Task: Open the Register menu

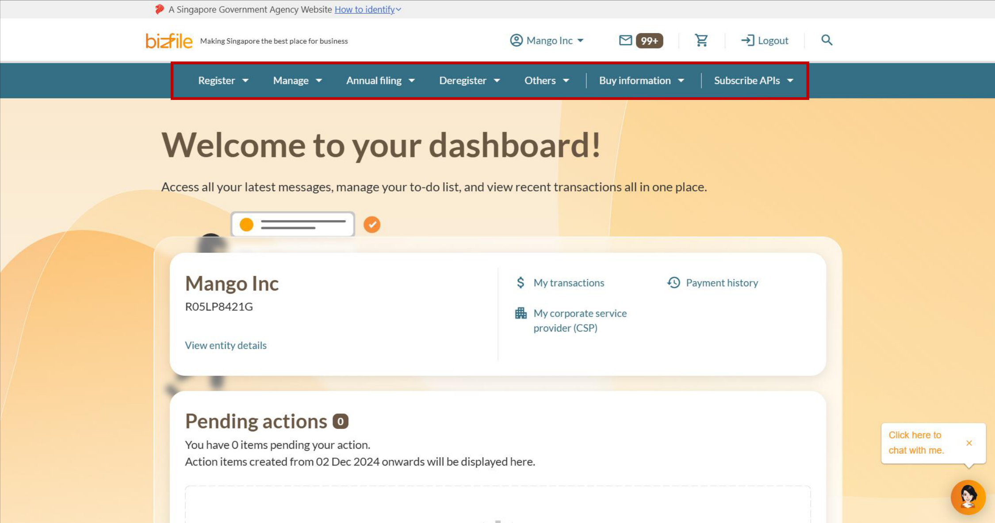Action: pos(223,80)
